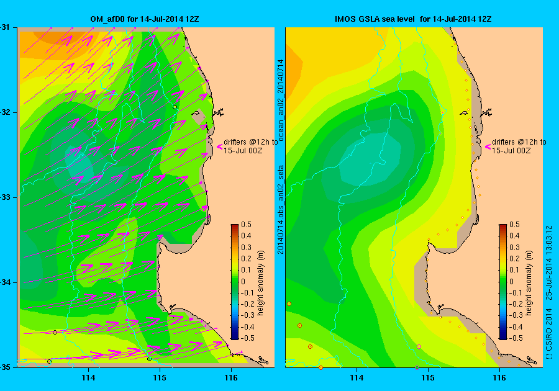Click Rottnest Island outline in right map

[463, 114]
